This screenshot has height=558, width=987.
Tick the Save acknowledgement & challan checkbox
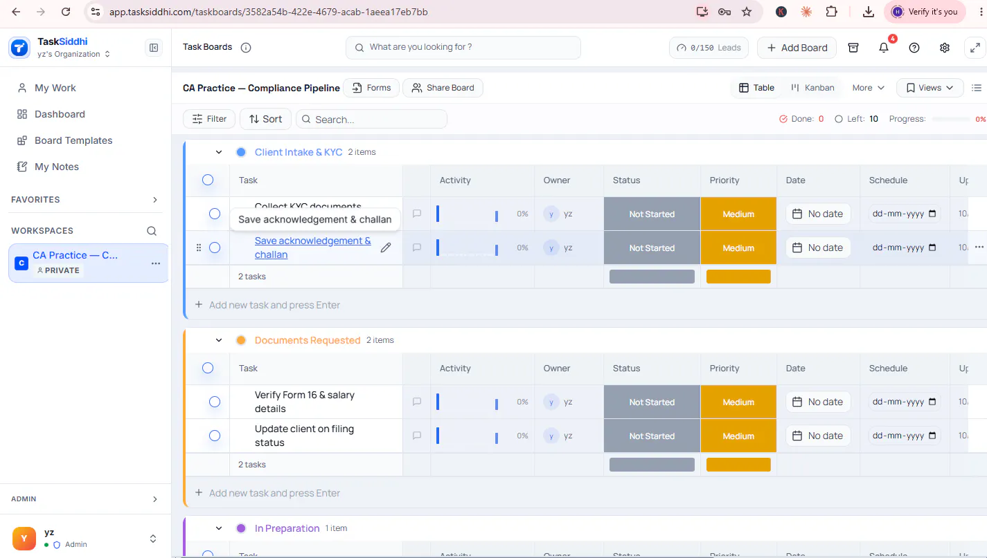215,248
